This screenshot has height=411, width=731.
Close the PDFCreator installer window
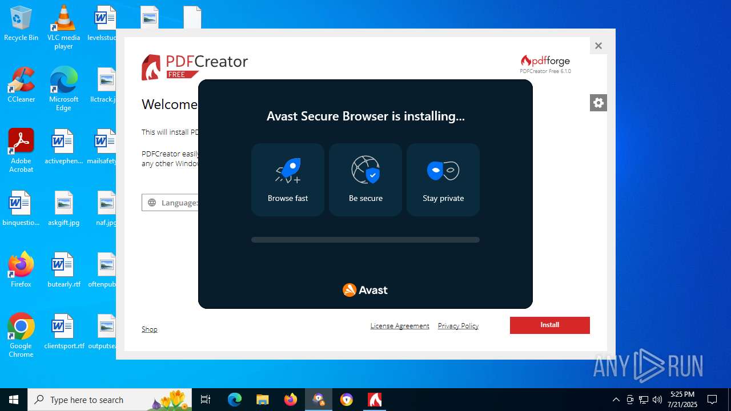tap(599, 46)
